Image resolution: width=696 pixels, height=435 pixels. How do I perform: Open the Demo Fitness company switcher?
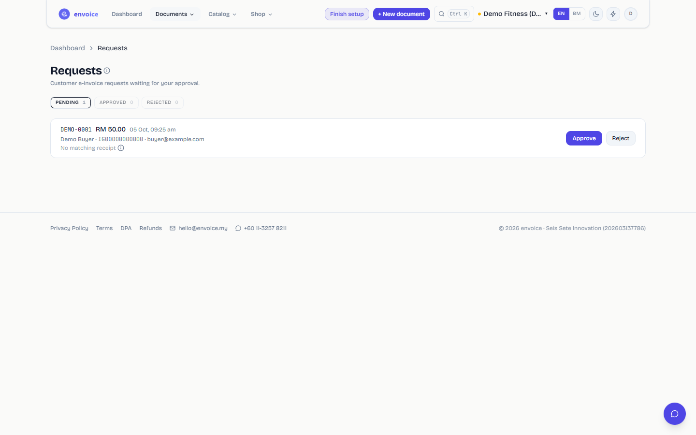[x=513, y=14]
